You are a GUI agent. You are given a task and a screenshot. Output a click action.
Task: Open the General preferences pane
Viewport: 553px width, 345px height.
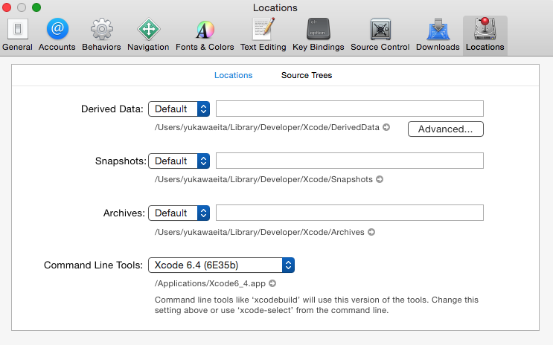point(17,35)
